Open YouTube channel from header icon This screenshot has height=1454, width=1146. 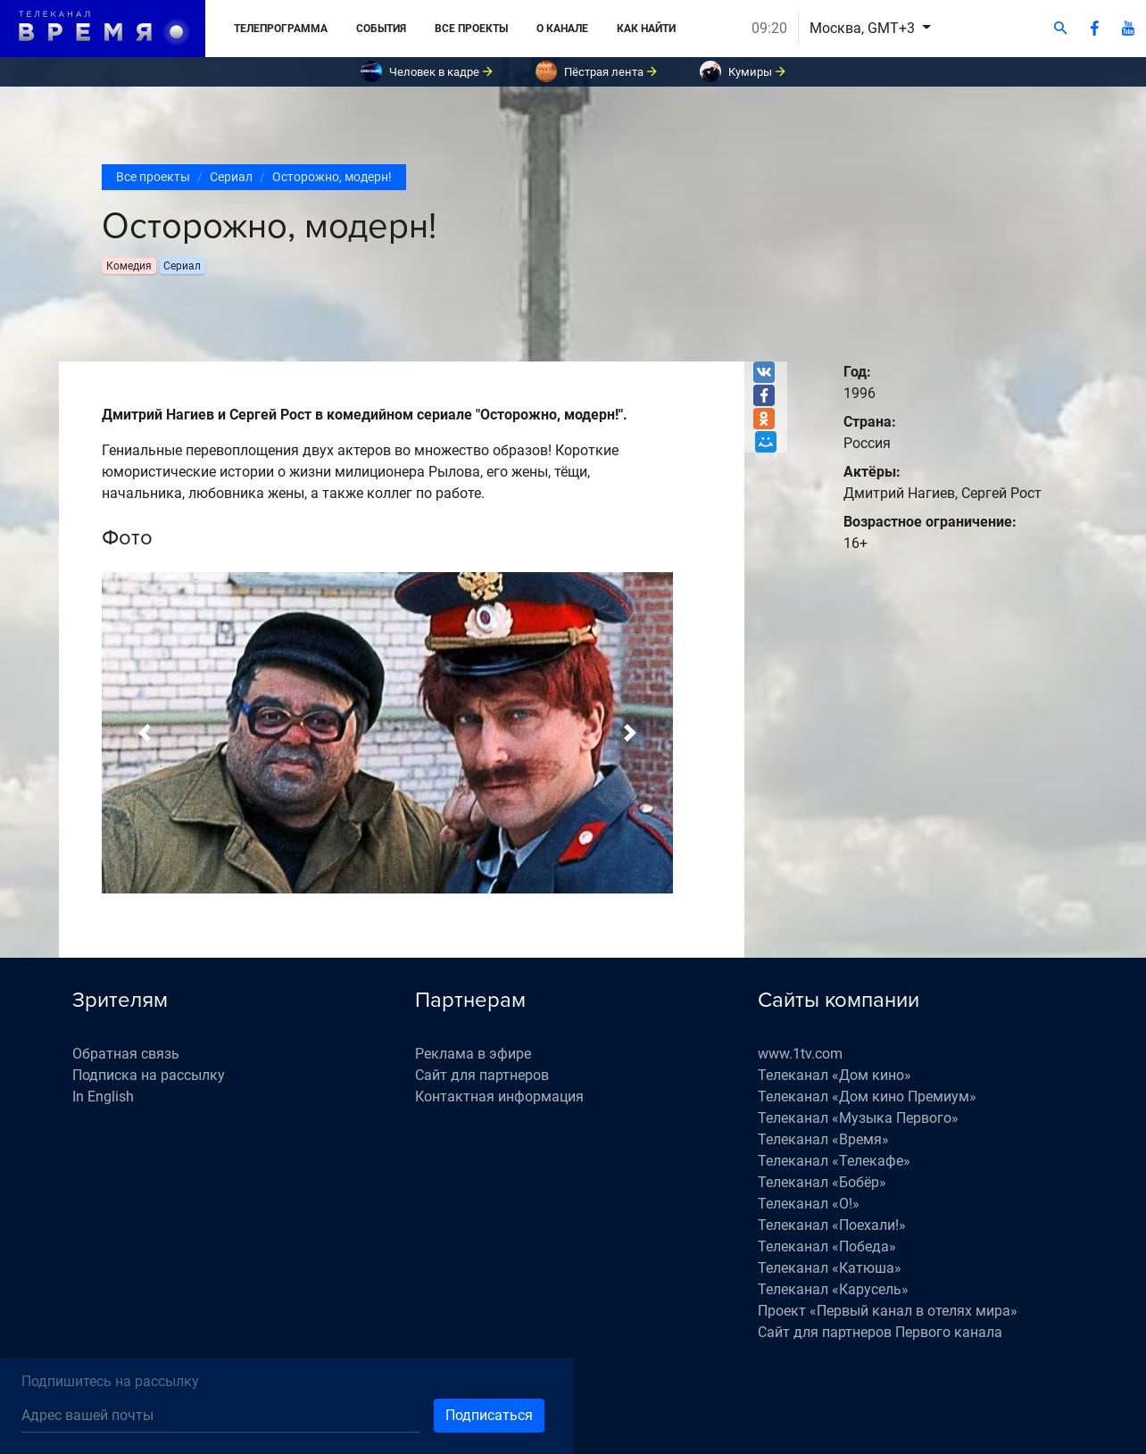pos(1128,29)
